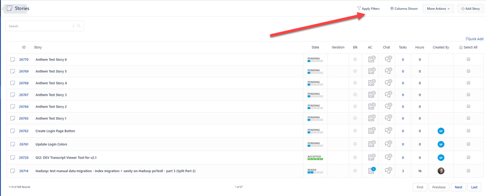The width and height of the screenshot is (486, 196).
Task: Click the SP avatar on Update Login Colors
Action: [x=441, y=144]
